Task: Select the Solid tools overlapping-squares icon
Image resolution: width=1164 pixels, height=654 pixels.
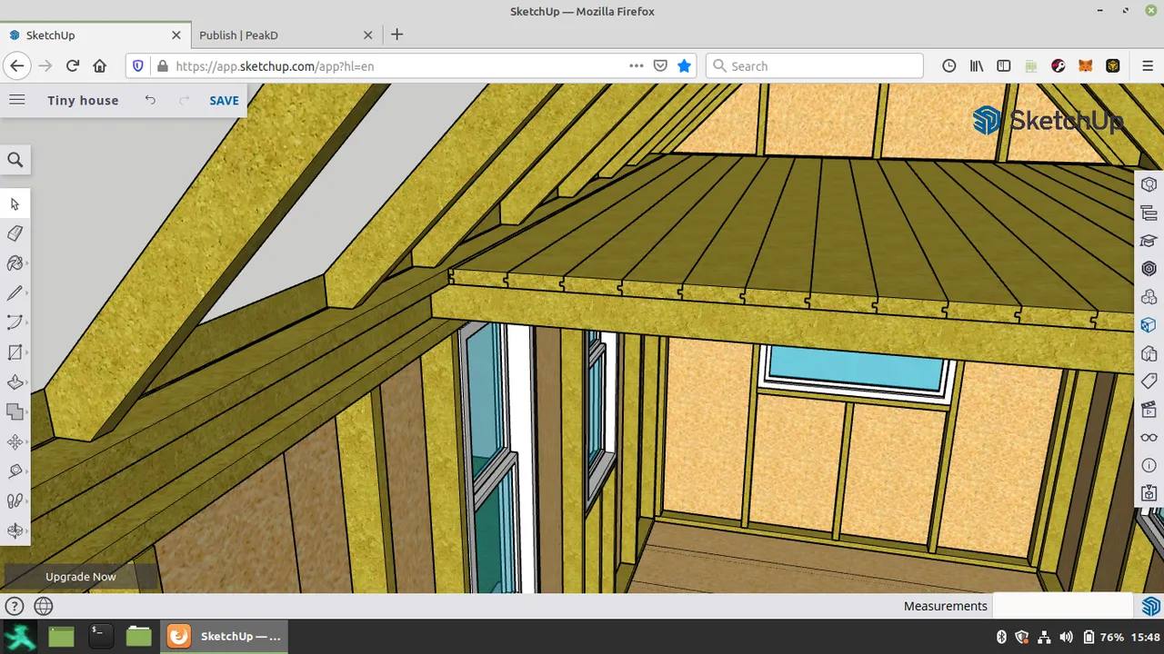Action: tap(15, 411)
